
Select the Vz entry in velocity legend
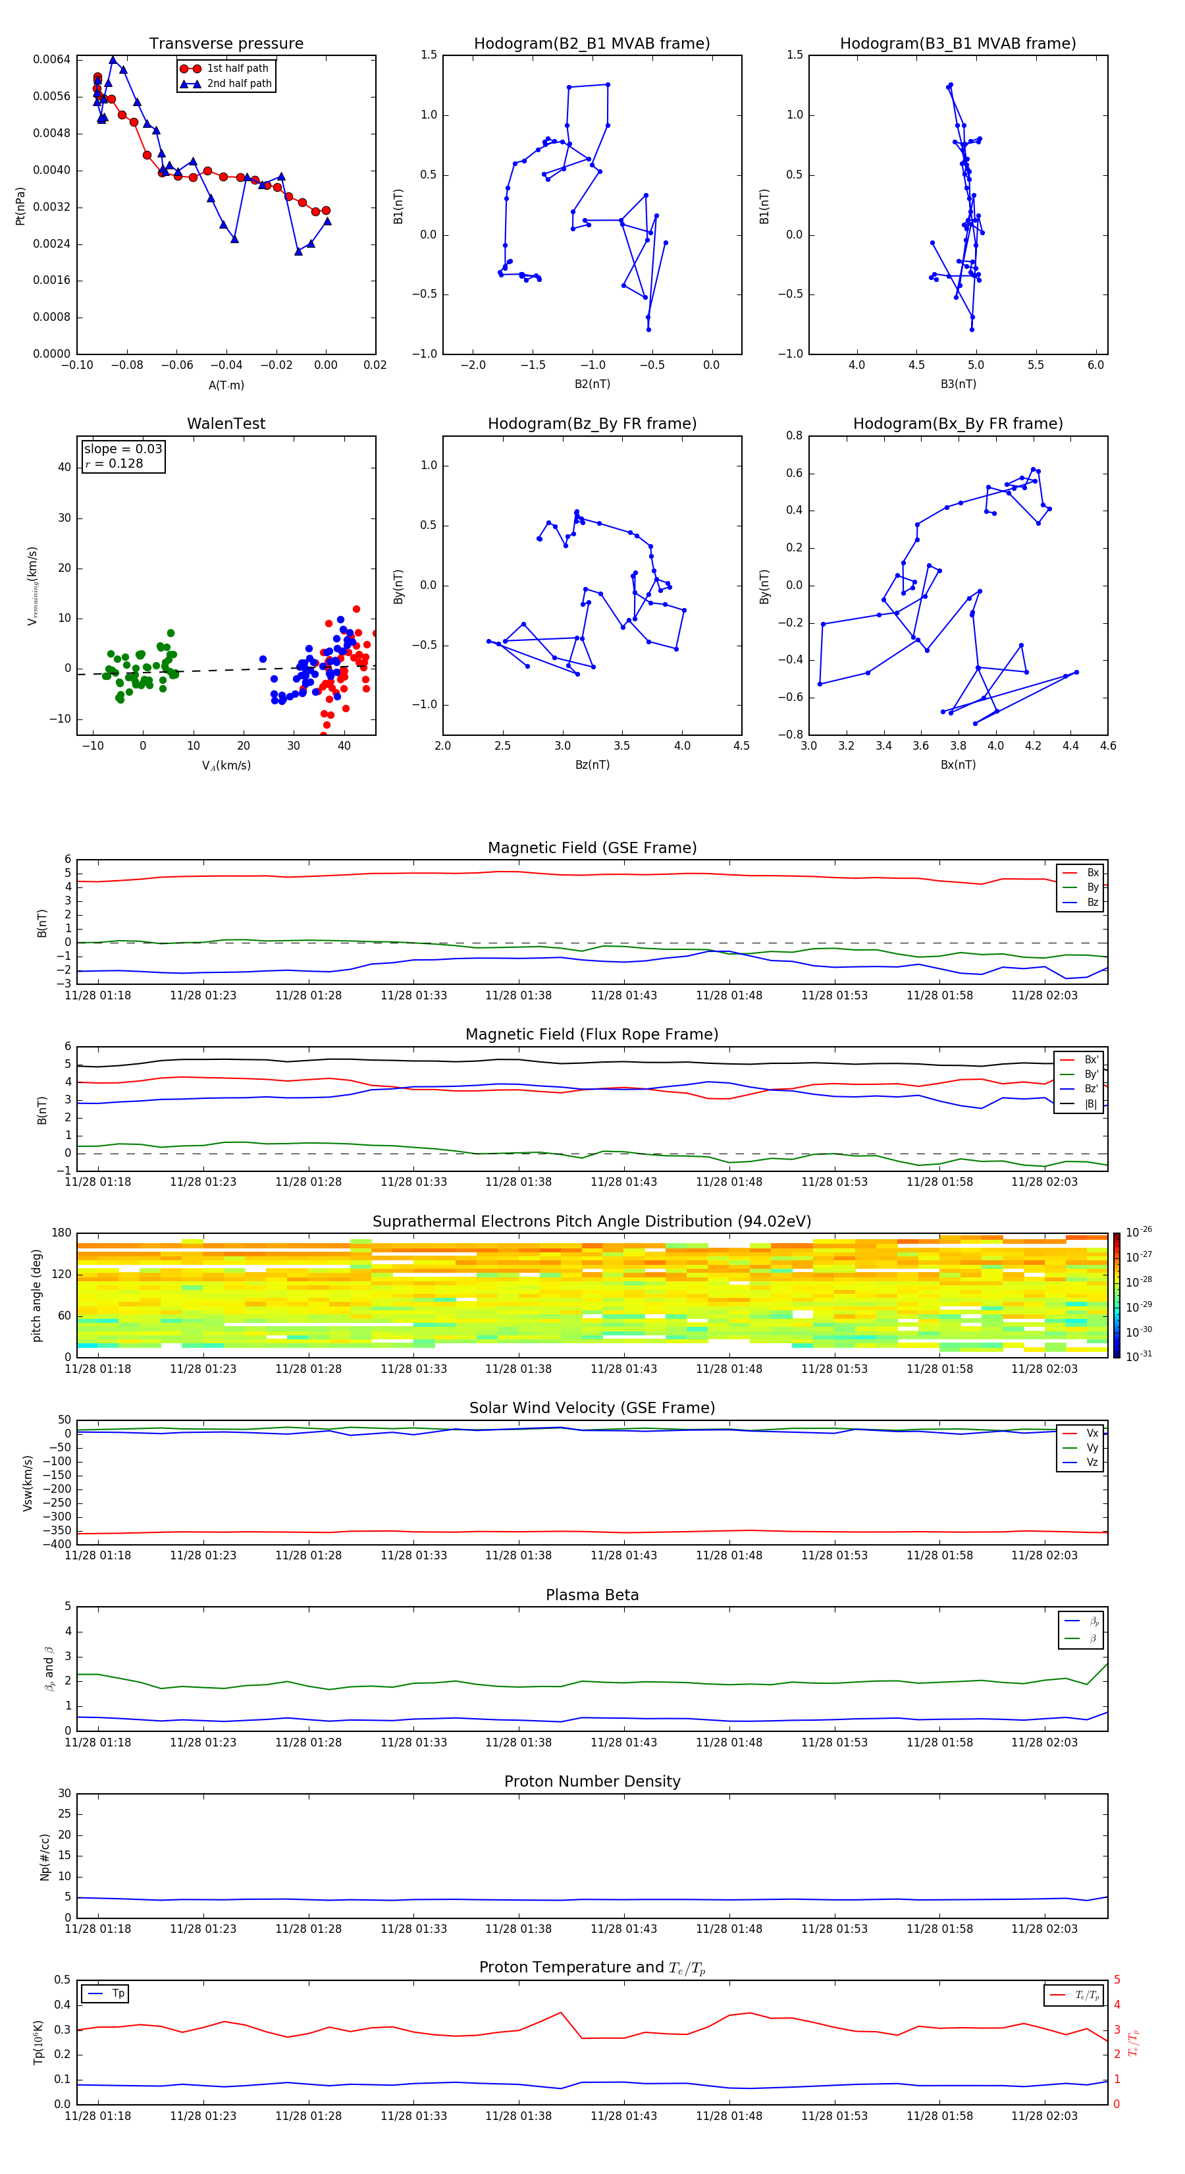pos(1081,1463)
